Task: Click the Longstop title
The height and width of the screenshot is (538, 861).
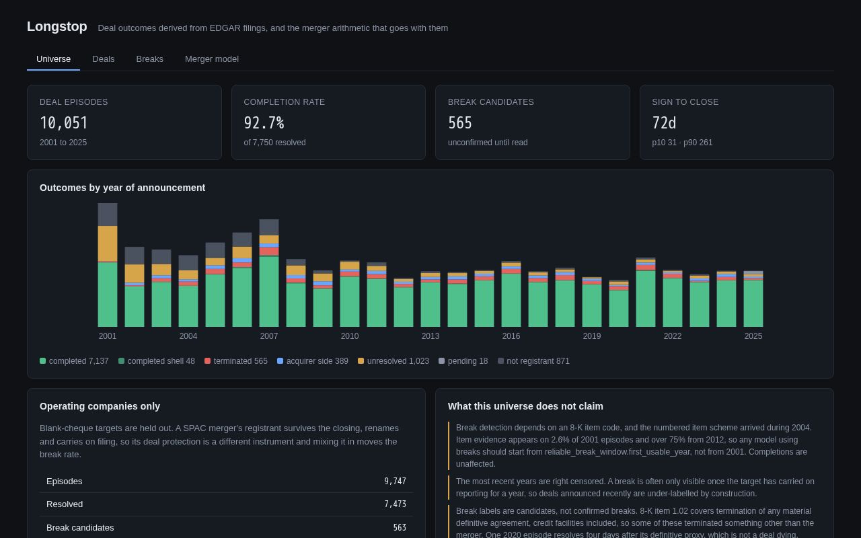Action: coord(57,26)
